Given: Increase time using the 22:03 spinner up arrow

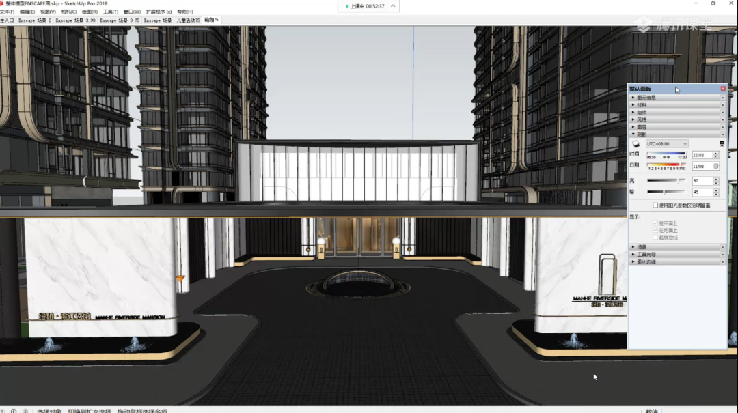Looking at the screenshot, I should (716, 154).
